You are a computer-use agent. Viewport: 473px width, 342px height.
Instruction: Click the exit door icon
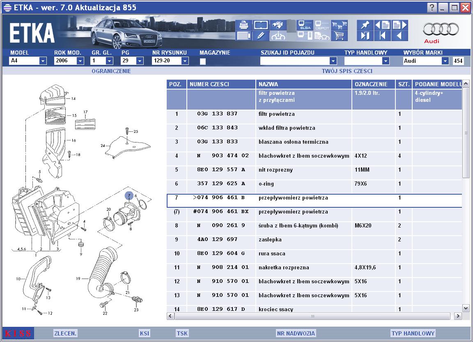point(365,36)
